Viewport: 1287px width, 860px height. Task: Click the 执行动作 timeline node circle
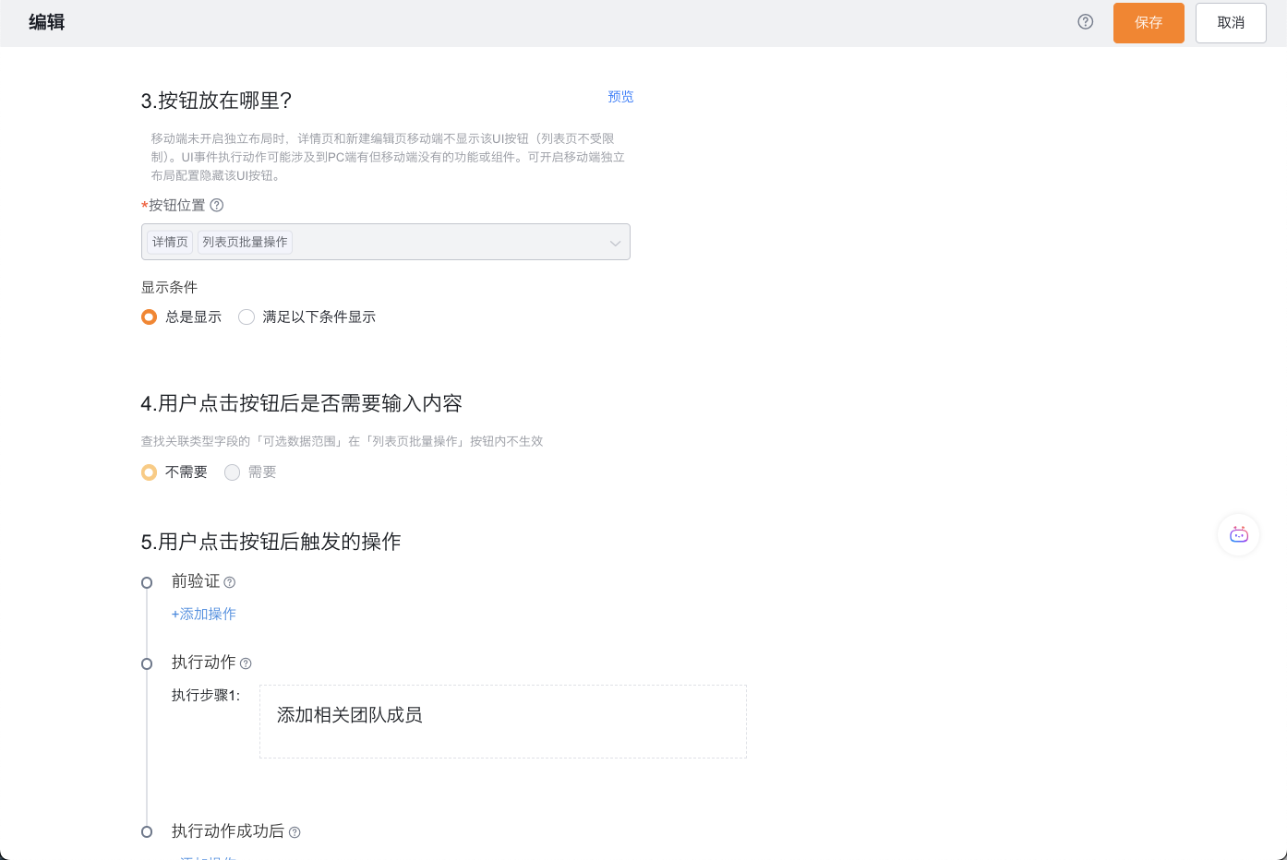147,663
